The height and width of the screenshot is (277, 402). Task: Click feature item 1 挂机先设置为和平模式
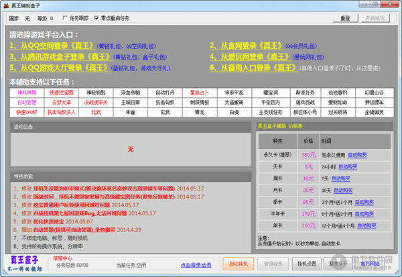click(109, 188)
